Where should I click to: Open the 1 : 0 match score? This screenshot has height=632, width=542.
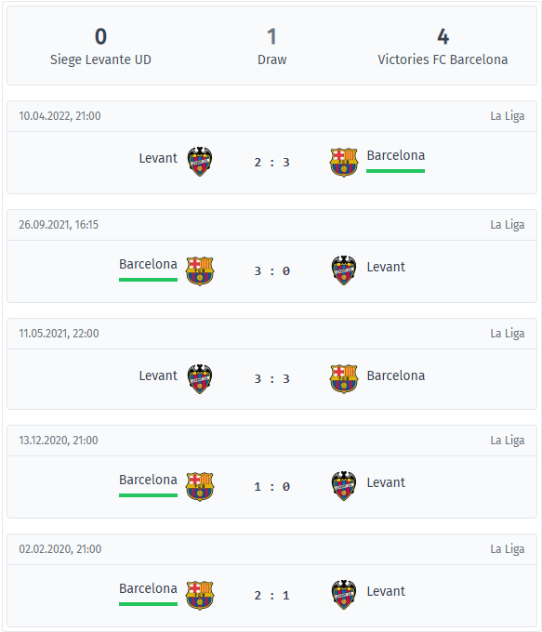[271, 487]
